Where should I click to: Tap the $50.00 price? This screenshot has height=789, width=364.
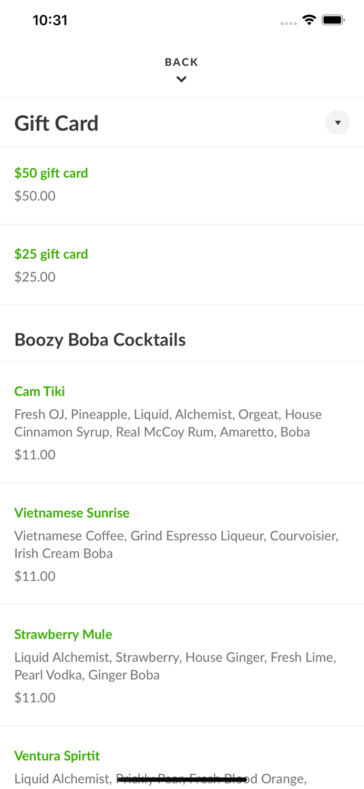coord(35,196)
